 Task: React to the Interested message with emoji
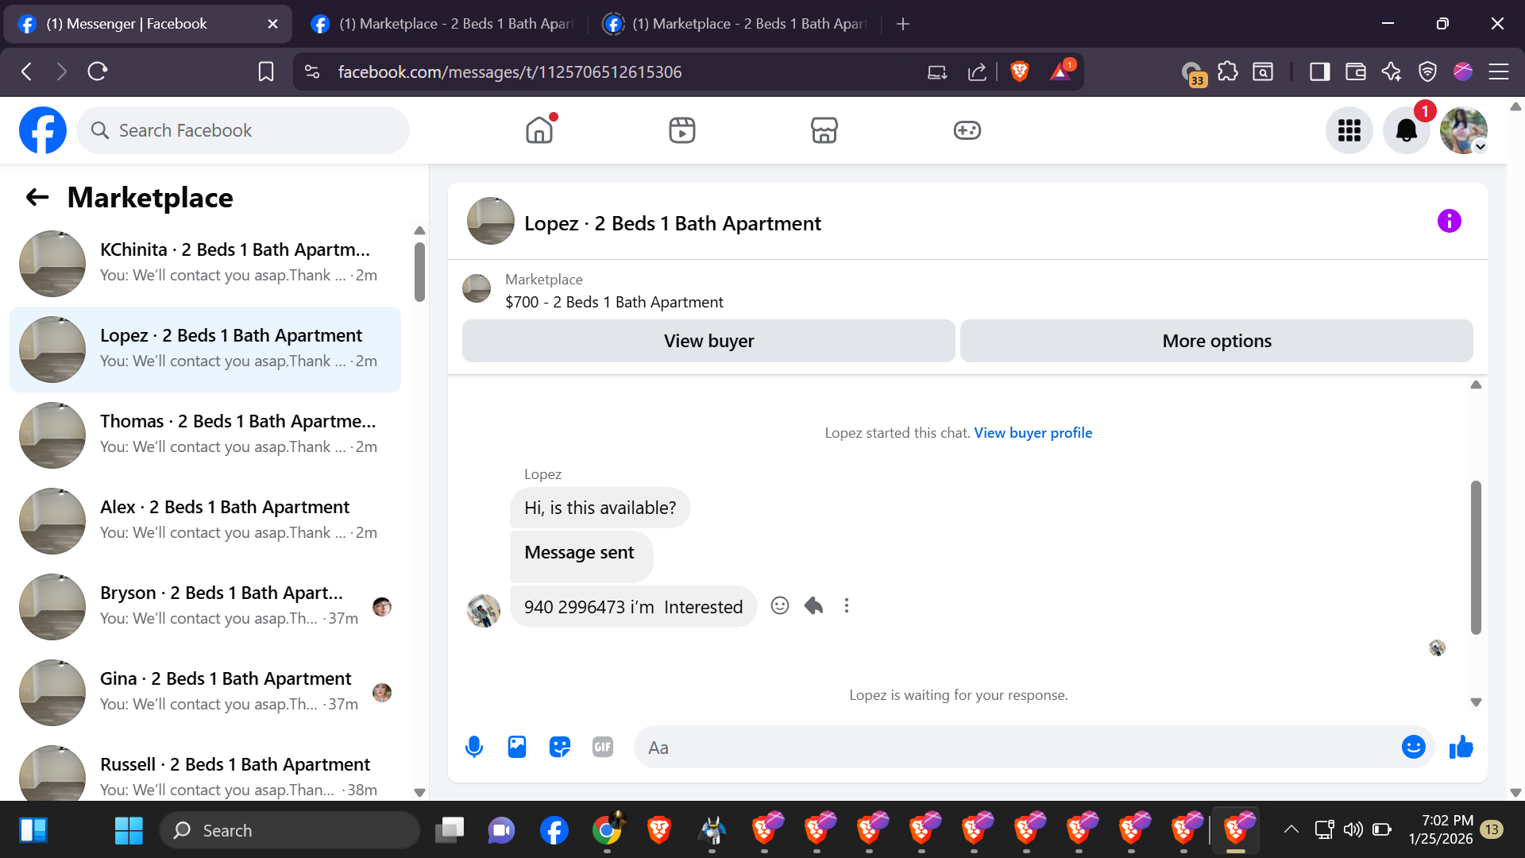(780, 606)
